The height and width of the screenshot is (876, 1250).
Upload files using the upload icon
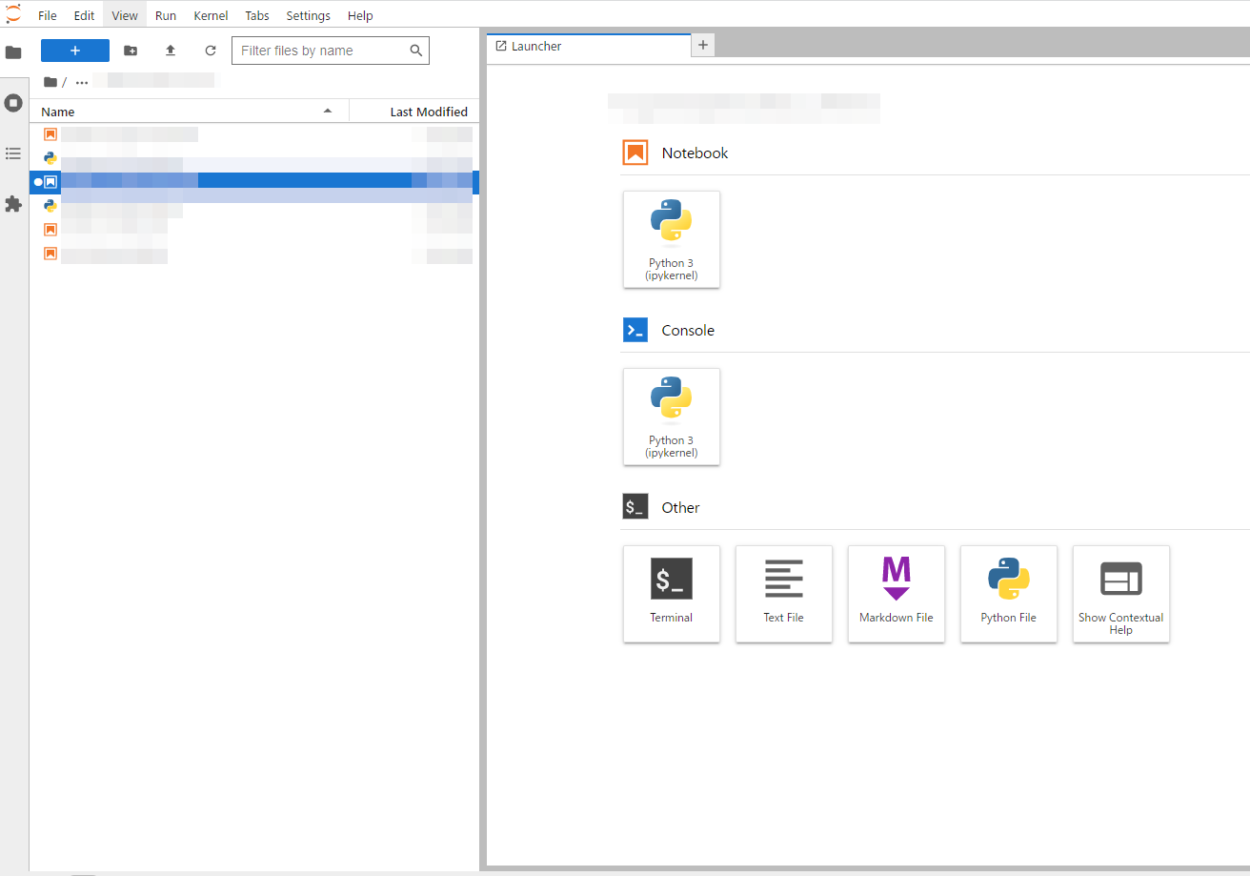(170, 51)
